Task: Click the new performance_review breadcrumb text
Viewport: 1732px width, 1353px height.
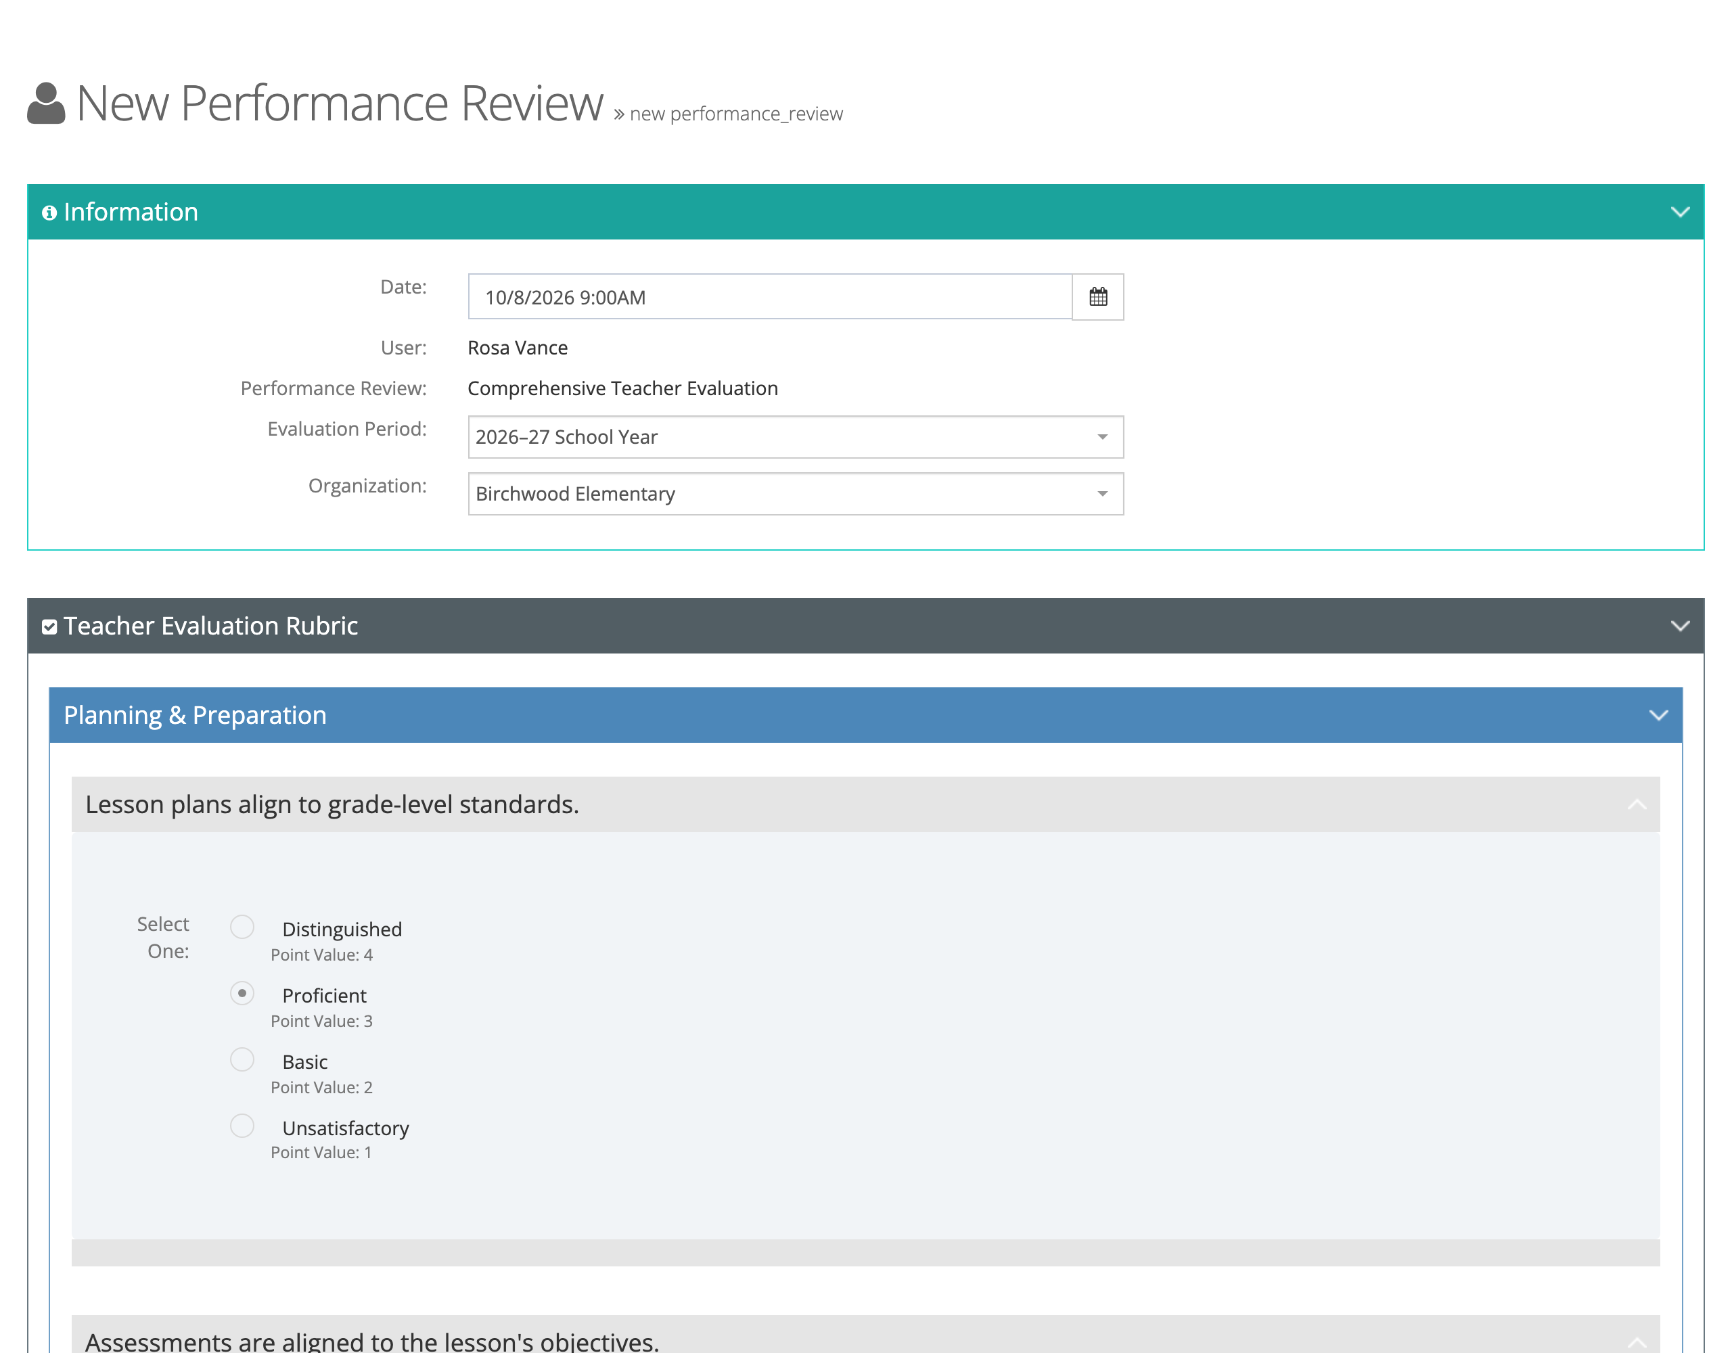Action: pyautogui.click(x=736, y=114)
